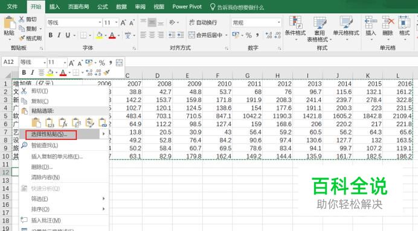
Task: Choose Paste Formatting (%) icon in context menu
Action: point(89,122)
